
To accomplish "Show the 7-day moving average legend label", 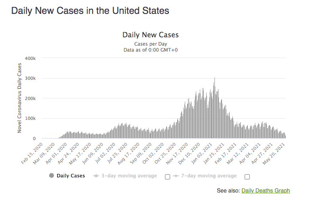I will [208, 176].
